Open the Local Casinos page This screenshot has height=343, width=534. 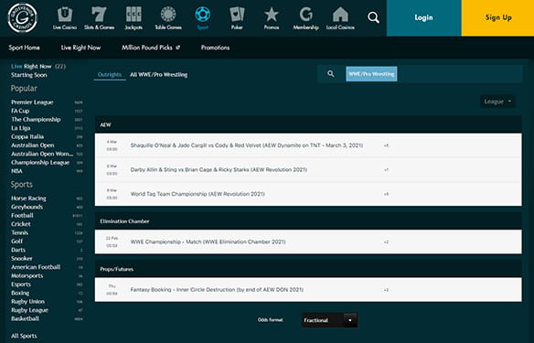340,18
